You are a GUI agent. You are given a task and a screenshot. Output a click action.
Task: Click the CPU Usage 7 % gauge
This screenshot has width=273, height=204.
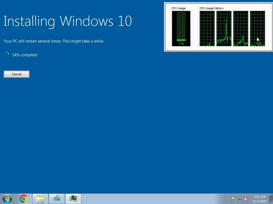[x=181, y=29]
